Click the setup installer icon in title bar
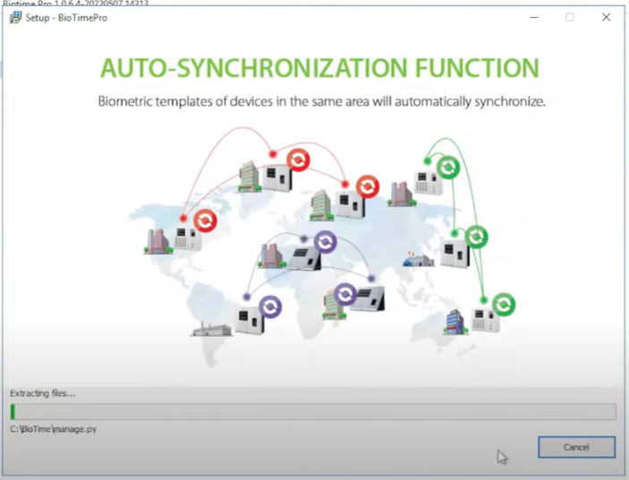 click(15, 18)
